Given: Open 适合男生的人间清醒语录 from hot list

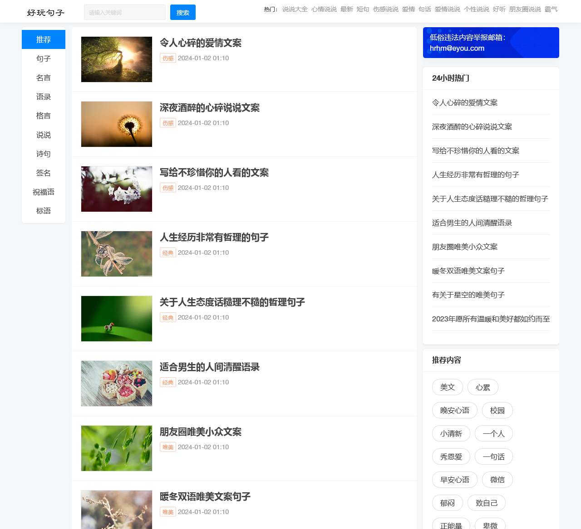Looking at the screenshot, I should [x=472, y=223].
